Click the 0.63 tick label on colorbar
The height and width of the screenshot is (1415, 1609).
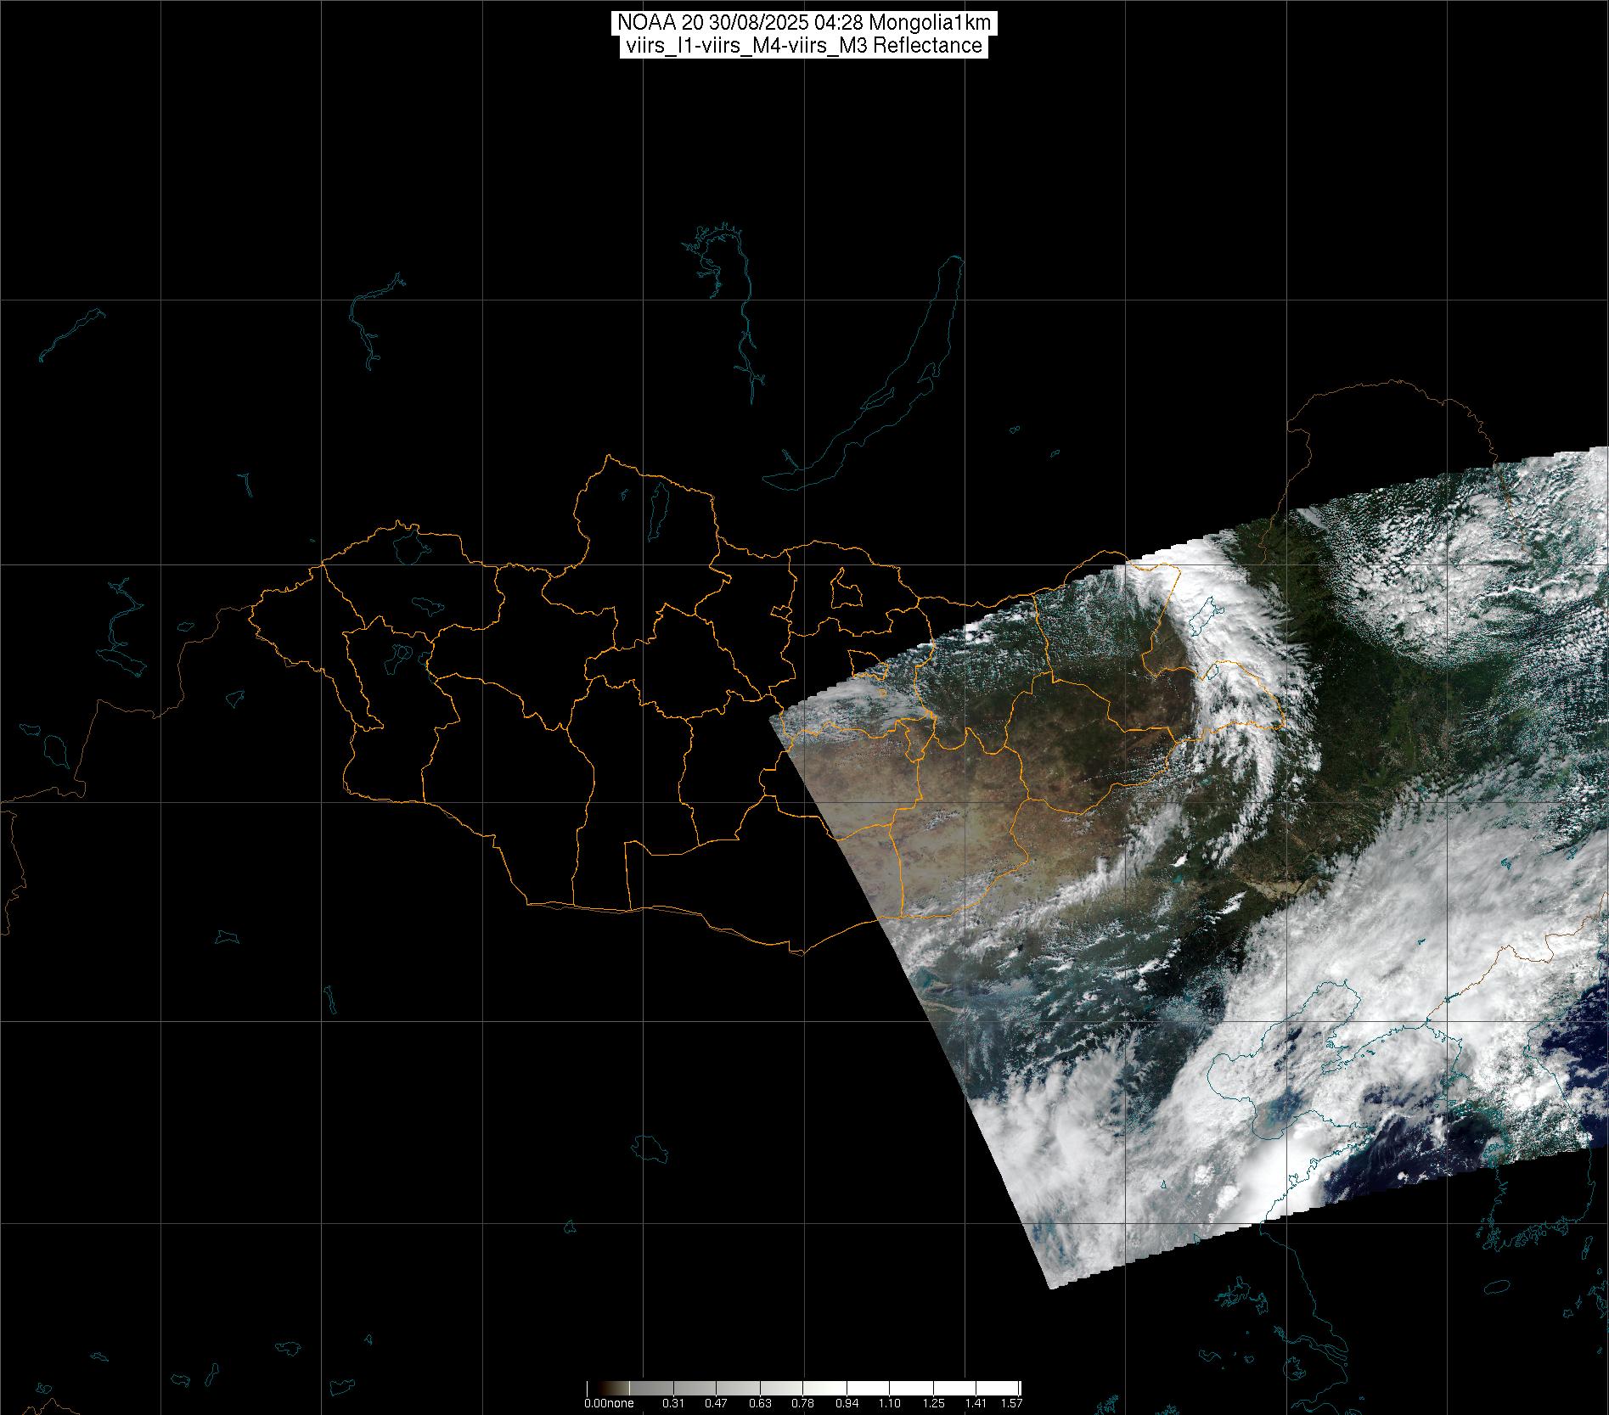(760, 1403)
